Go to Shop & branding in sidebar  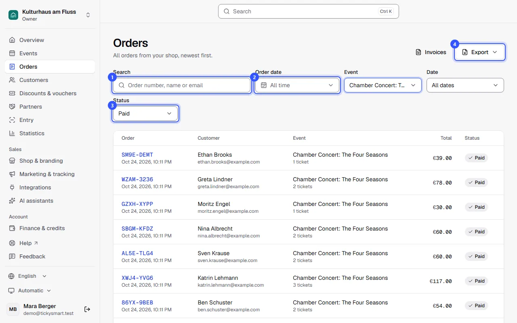pyautogui.click(x=50, y=161)
